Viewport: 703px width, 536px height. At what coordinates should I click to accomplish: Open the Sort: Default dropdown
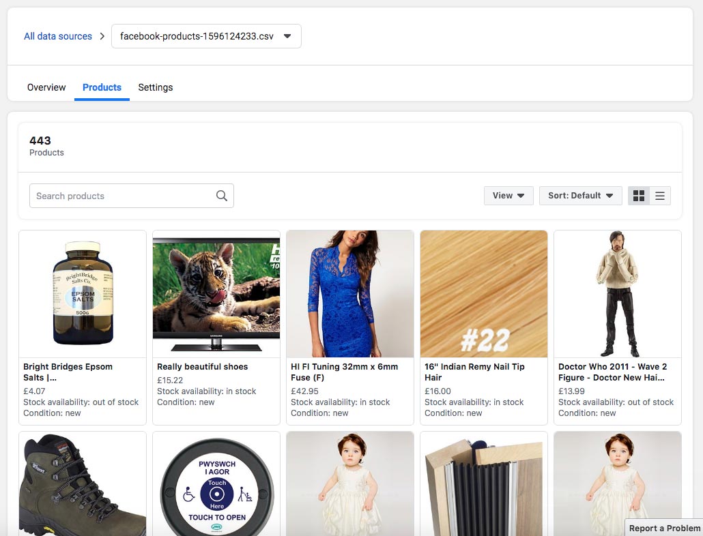581,196
